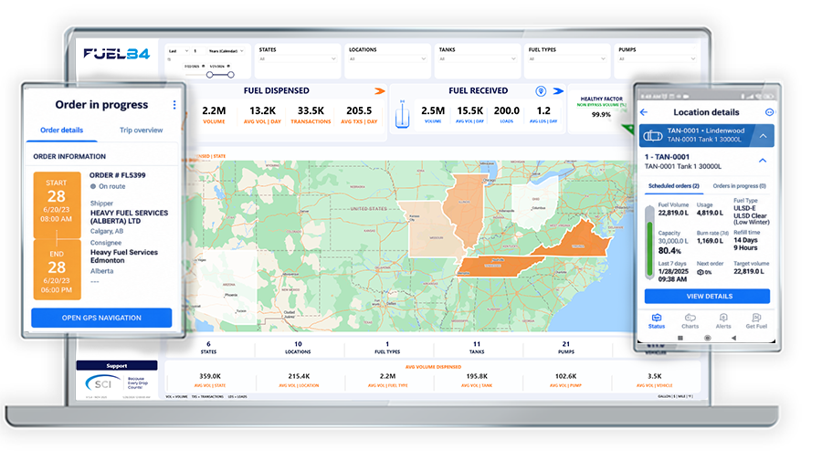The width and height of the screenshot is (822, 460).
Task: Click the VIEW DETAILS button
Action: [707, 297]
